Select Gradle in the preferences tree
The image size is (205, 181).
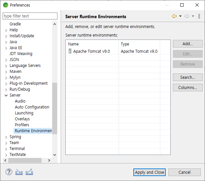(x=15, y=24)
